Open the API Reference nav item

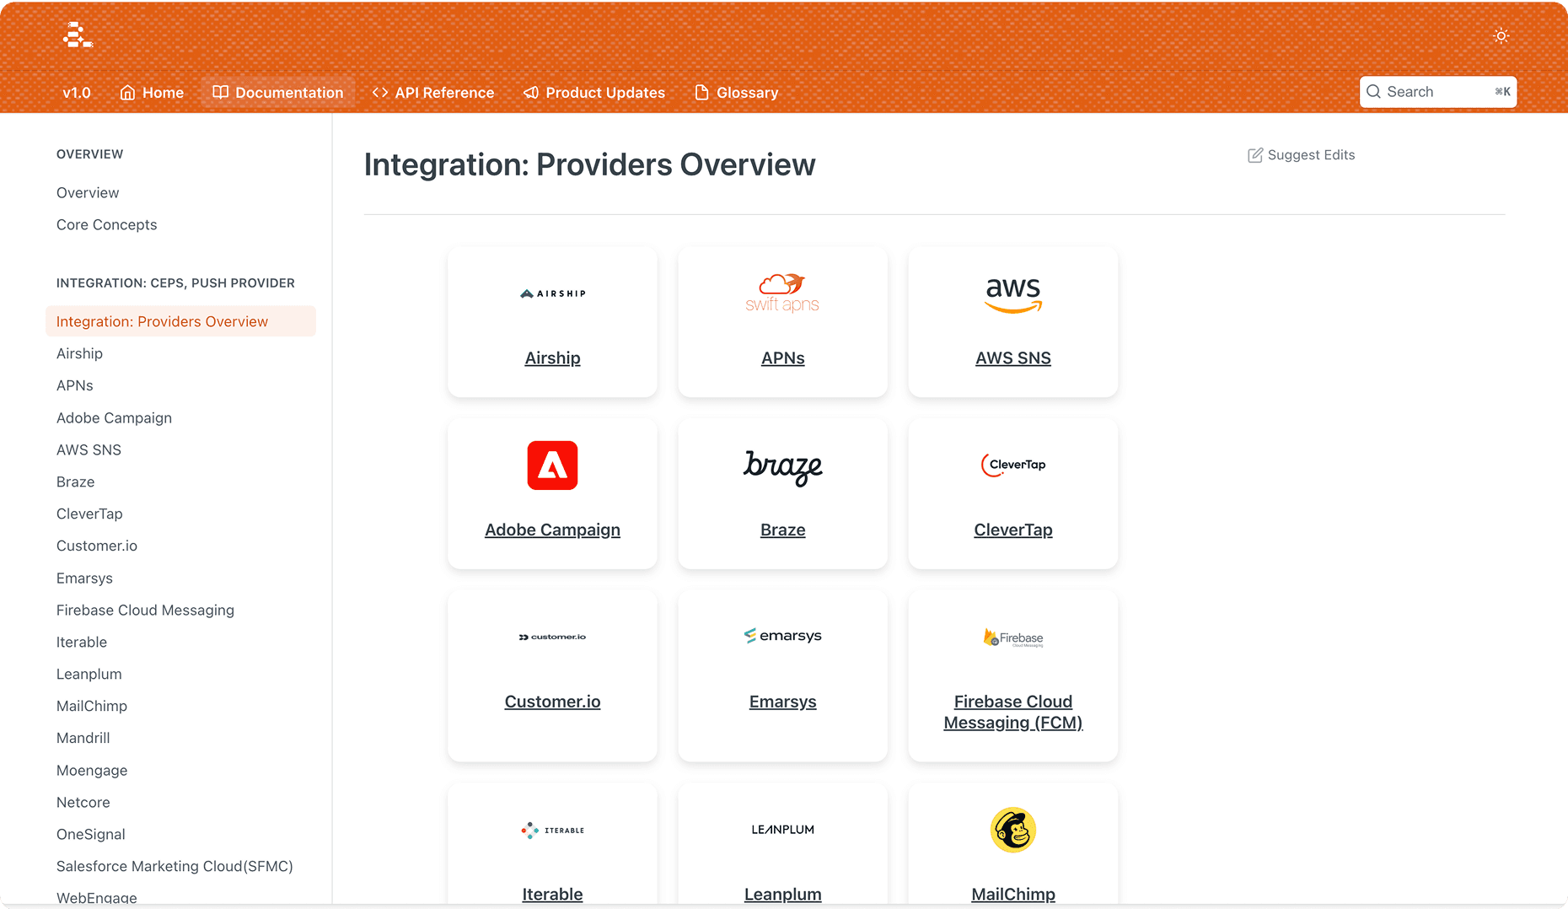click(x=433, y=93)
